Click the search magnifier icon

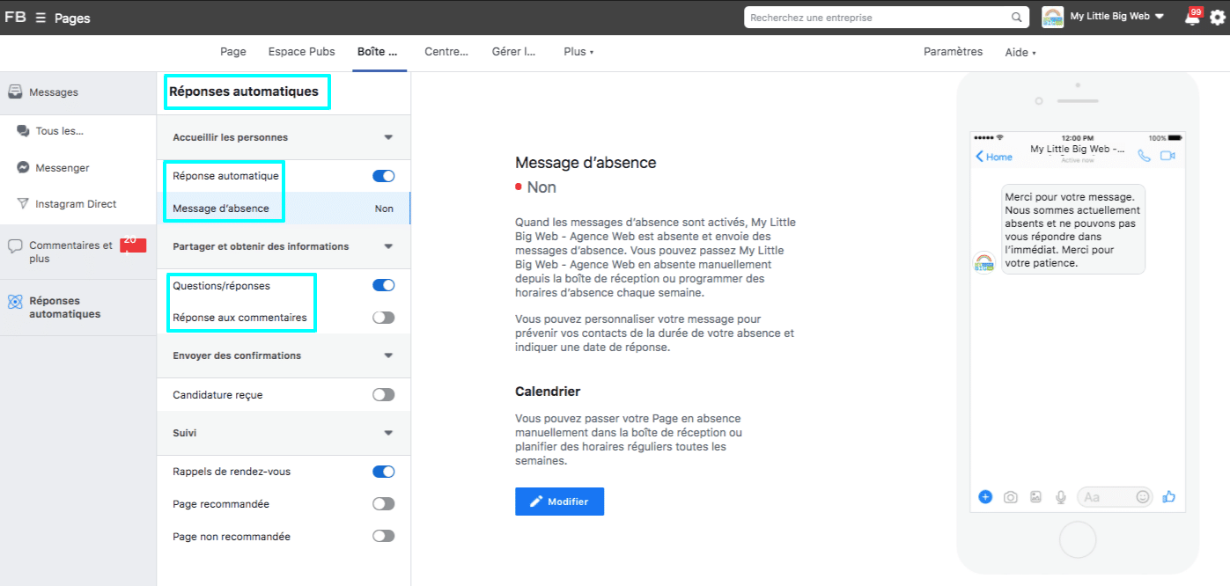pyautogui.click(x=1017, y=18)
